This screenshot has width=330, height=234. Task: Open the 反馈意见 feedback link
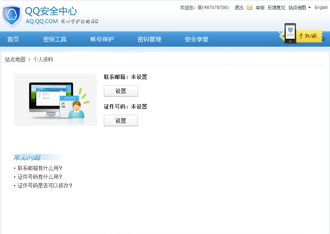(x=276, y=8)
